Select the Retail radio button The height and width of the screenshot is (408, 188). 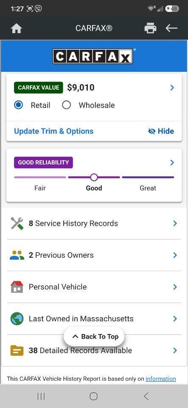coord(18,105)
